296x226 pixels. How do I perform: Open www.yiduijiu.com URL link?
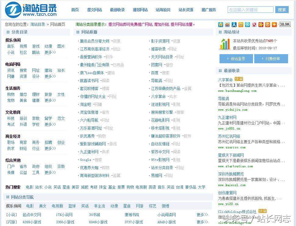pyautogui.click(x=233, y=110)
